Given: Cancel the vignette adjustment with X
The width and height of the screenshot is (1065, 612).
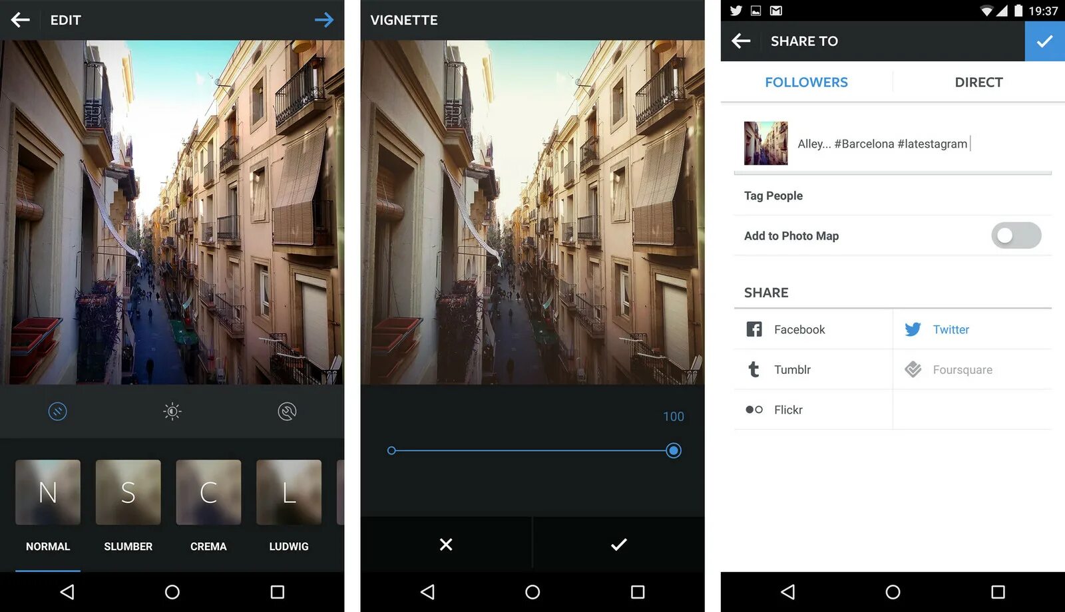Looking at the screenshot, I should pos(446,545).
